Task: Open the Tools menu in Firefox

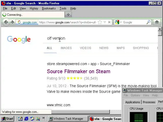Action: pos(63,8)
